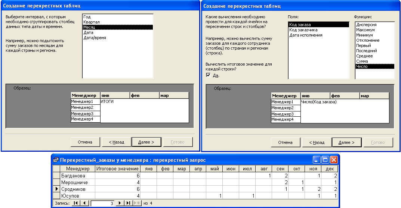Choose 'Максимум' function
Screen dimensions: 401x208
(375, 30)
